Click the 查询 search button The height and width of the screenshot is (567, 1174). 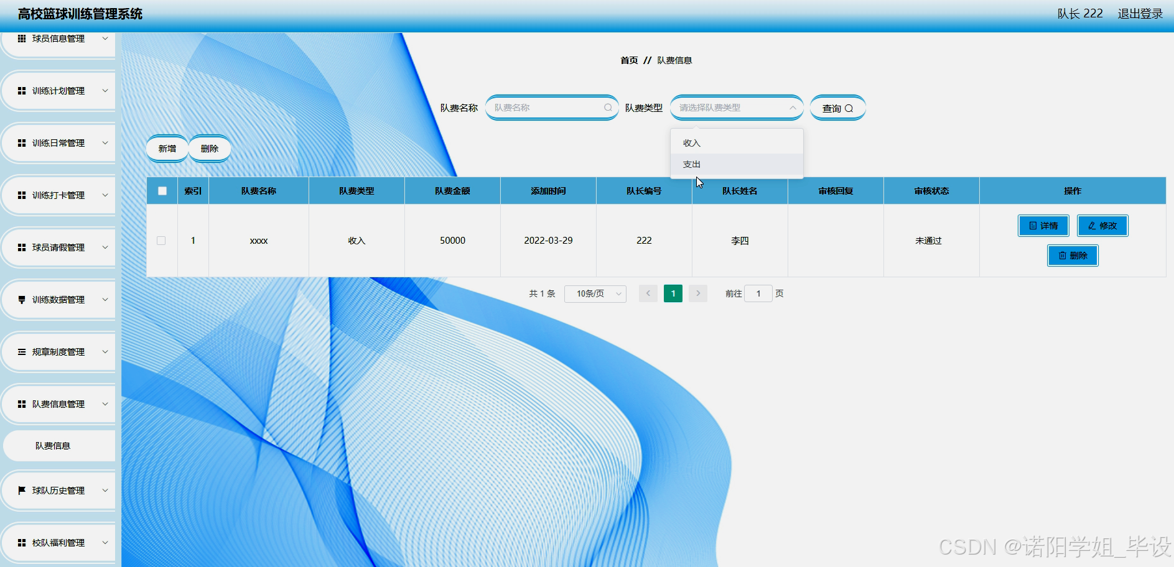click(837, 108)
